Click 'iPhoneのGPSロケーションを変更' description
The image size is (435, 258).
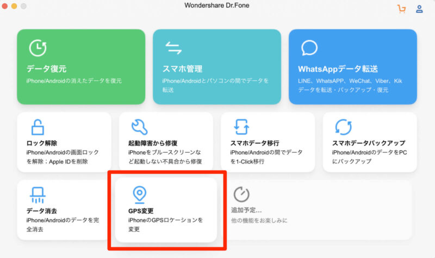165,224
